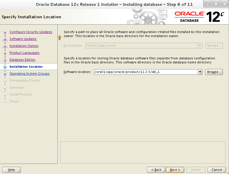This screenshot has height=174, width=229.
Task: Click the Installation Location step bullet icon
Action: [x=5, y=67]
